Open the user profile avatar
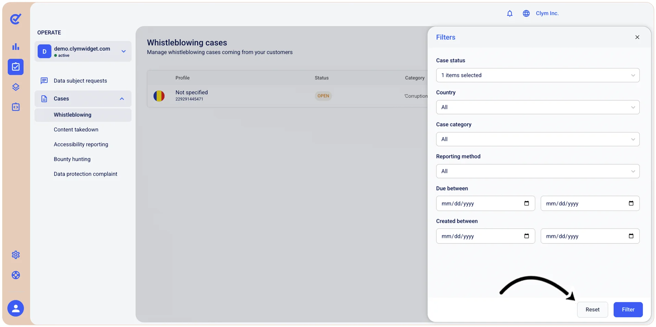 (x=16, y=308)
